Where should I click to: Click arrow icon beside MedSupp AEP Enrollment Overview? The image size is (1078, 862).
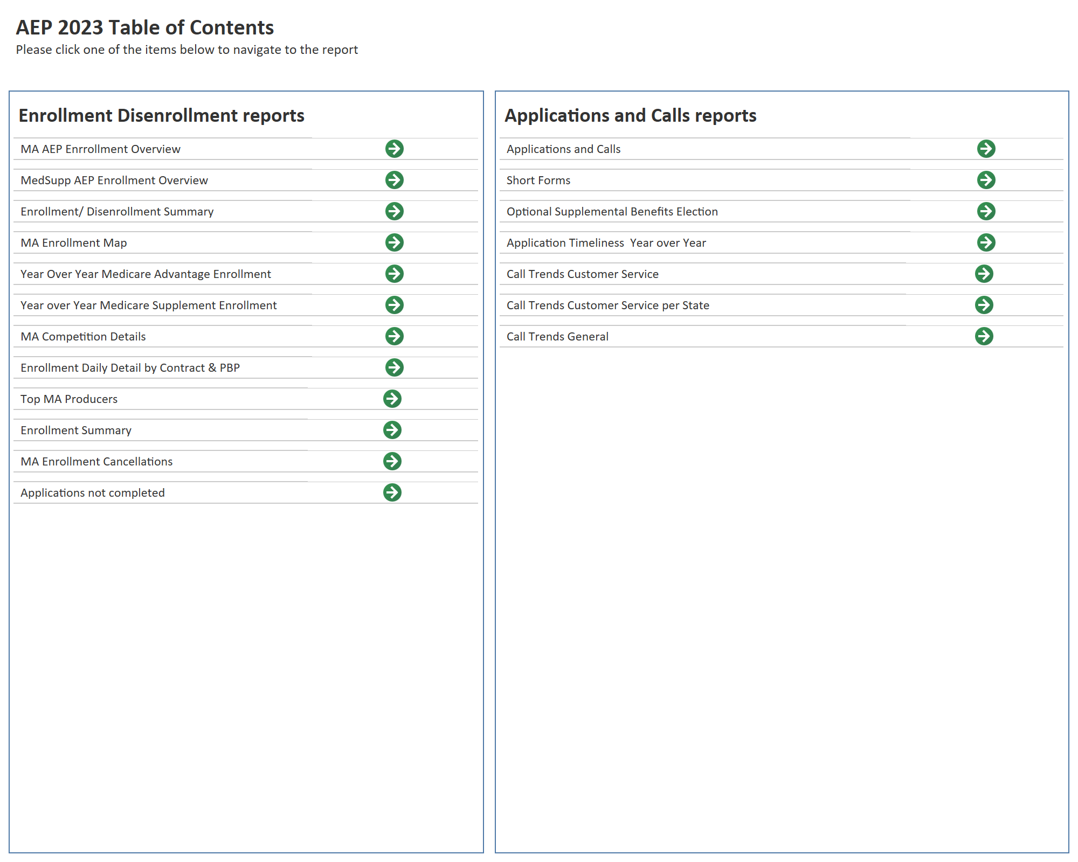395,180
